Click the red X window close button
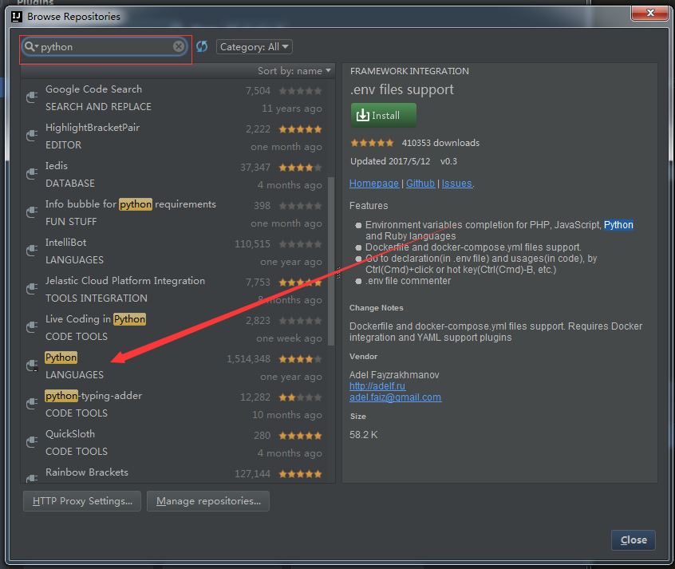The height and width of the screenshot is (569, 675). tap(650, 13)
